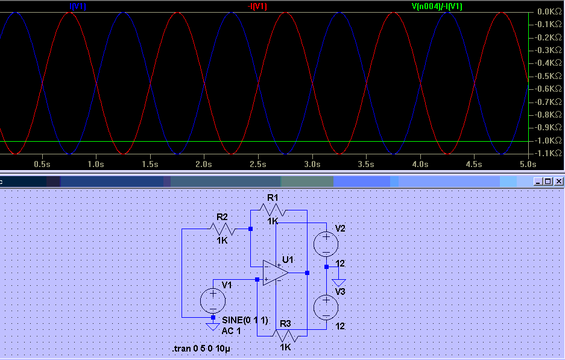This screenshot has width=565, height=360.
Task: Click the 5.0s time axis label
Action: pos(528,165)
